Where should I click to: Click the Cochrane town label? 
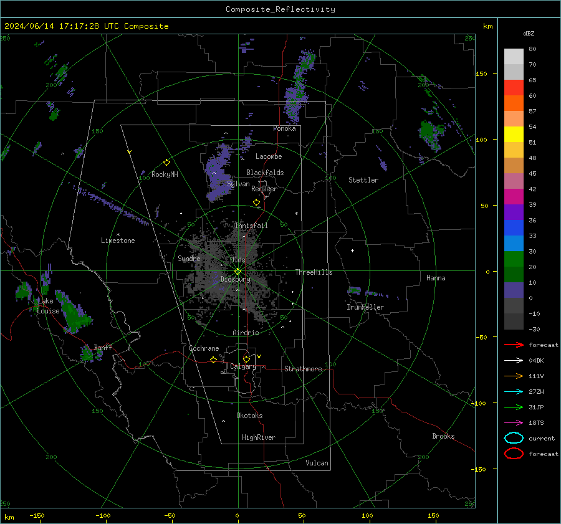click(x=204, y=348)
